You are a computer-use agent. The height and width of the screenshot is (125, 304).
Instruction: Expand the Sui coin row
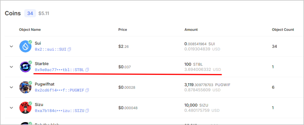[12, 47]
